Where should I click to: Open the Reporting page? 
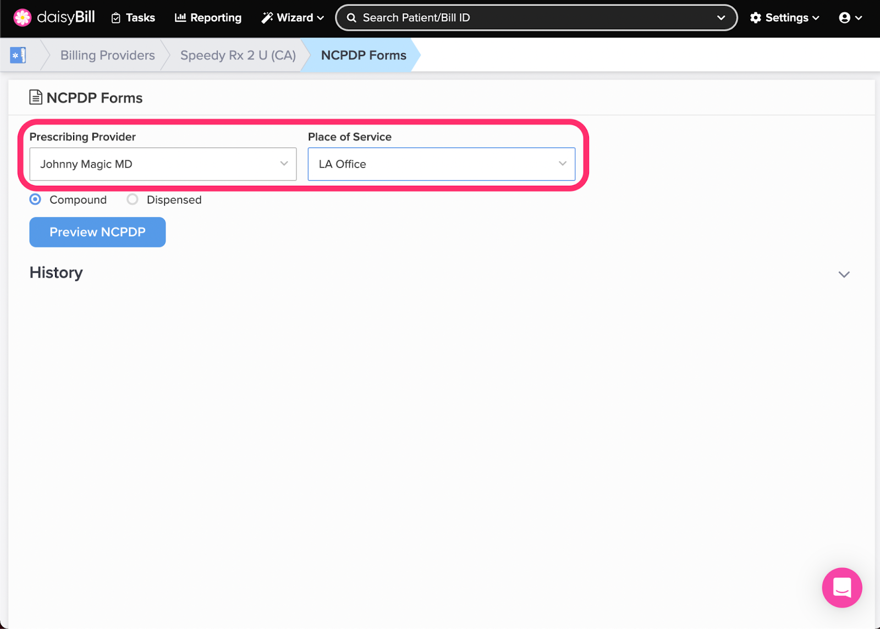point(208,18)
